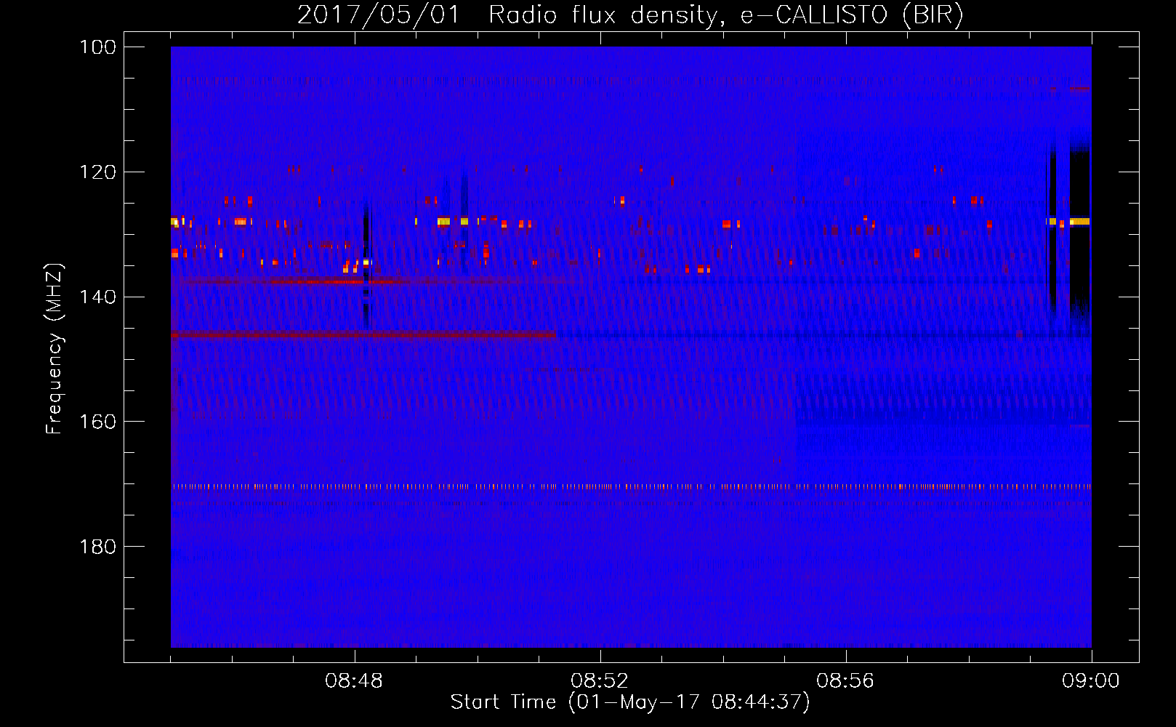Click the 'Frequency (MHZ)' axis label
Viewport: 1176px width, 727px height.
pos(55,349)
